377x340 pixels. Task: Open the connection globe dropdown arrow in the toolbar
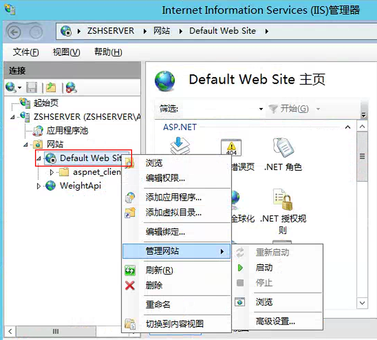(20, 88)
